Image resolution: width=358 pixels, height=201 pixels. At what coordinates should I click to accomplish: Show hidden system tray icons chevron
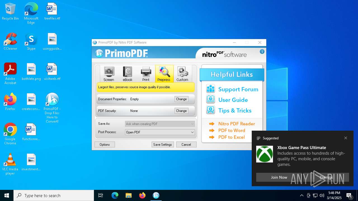302,195
